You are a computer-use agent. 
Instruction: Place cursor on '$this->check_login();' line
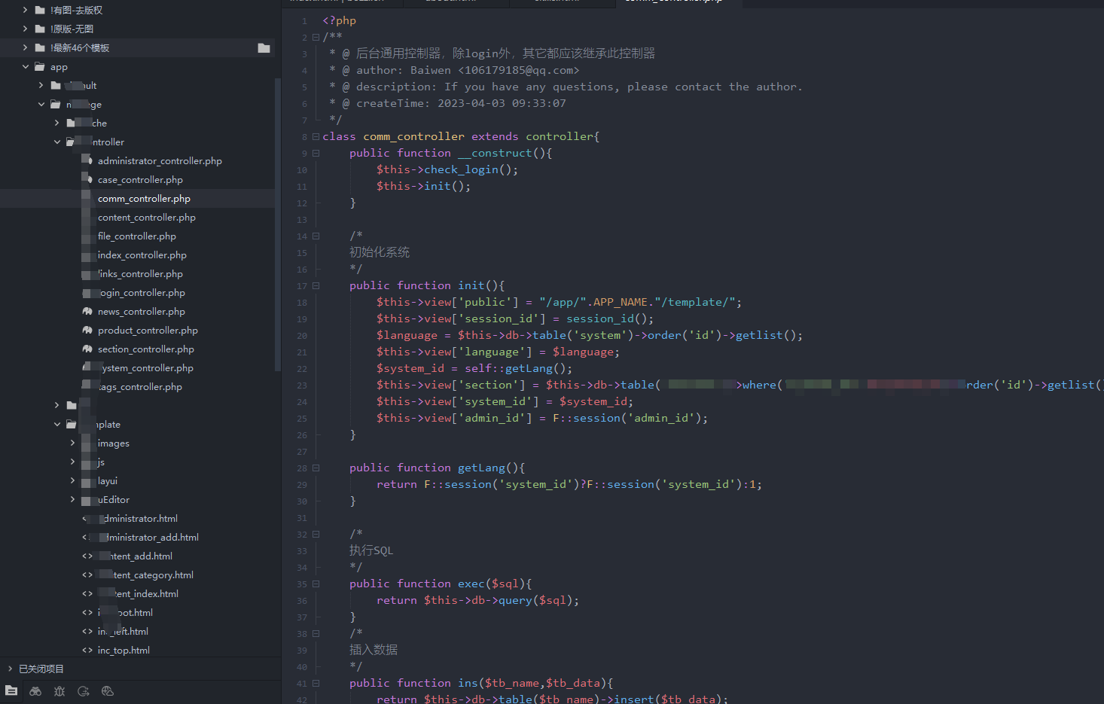(447, 169)
